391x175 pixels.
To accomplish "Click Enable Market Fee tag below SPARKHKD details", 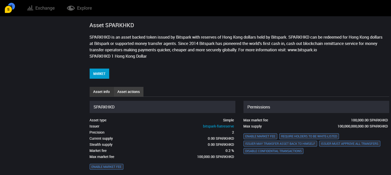I will pyautogui.click(x=106, y=167).
